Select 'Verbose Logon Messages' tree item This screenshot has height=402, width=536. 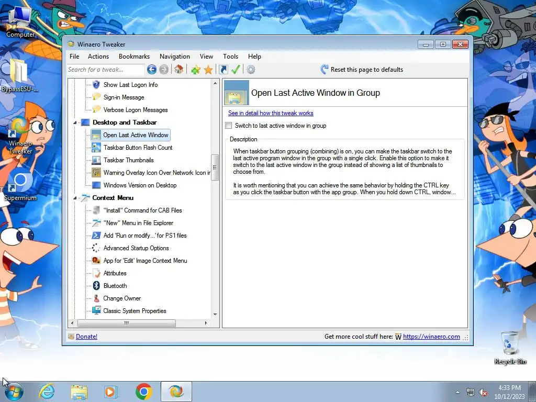click(x=136, y=110)
